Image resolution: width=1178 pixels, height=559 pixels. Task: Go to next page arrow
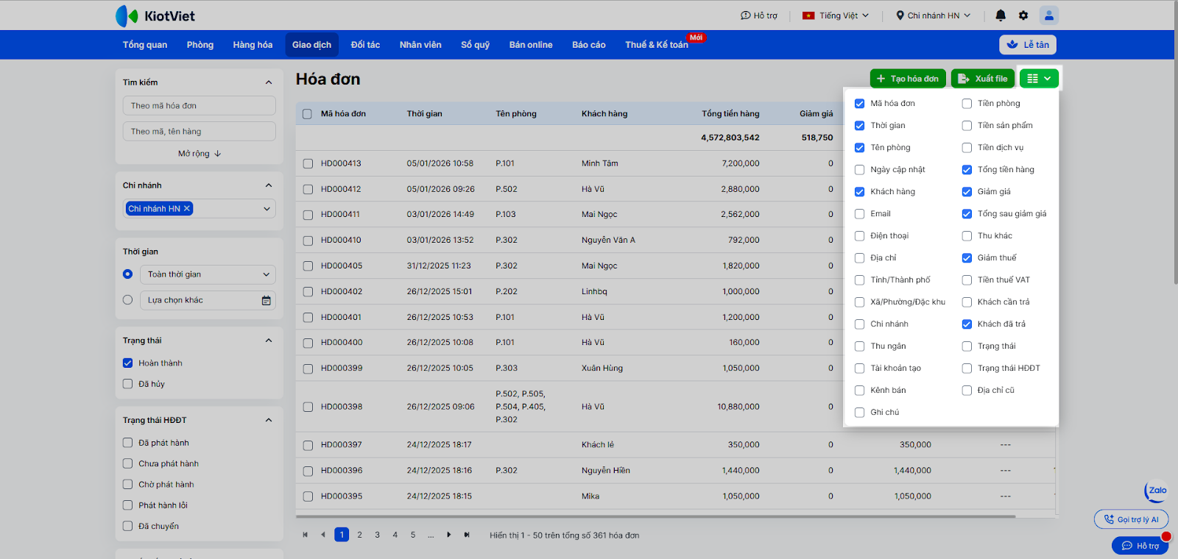449,535
